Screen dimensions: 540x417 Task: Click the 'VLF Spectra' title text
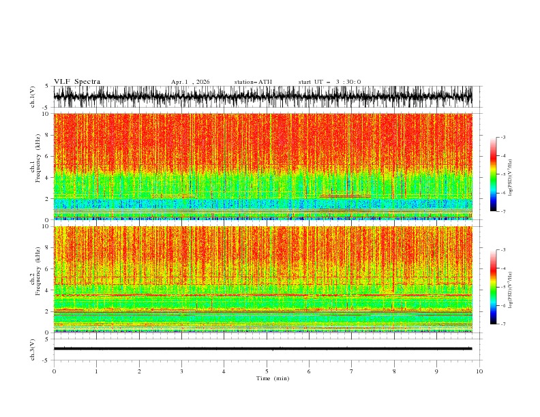click(77, 82)
